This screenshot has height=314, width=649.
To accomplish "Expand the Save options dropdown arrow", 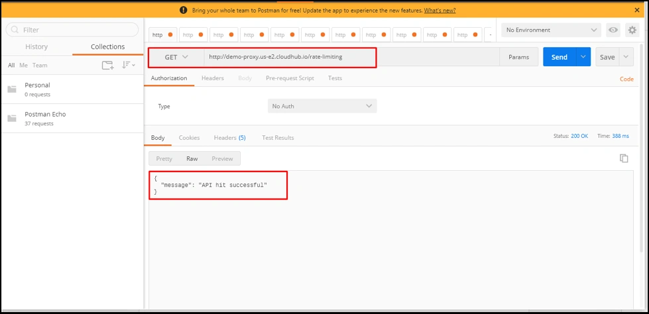I will 626,57.
